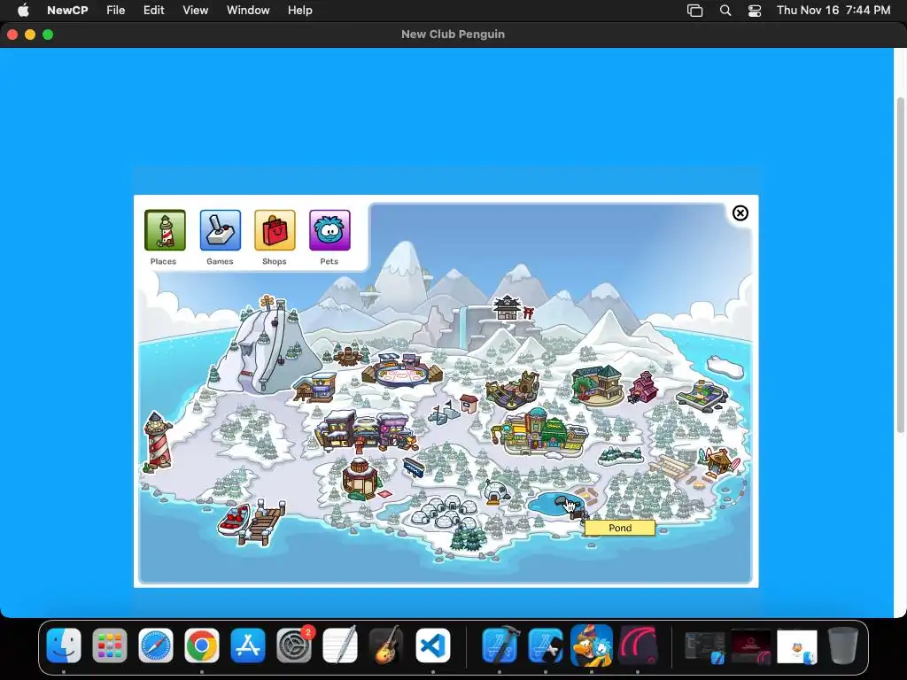This screenshot has height=680, width=907.
Task: Open the Edit menu
Action: pos(154,10)
